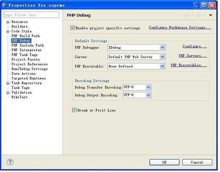Select Task Tags in the tree

click(x=20, y=88)
